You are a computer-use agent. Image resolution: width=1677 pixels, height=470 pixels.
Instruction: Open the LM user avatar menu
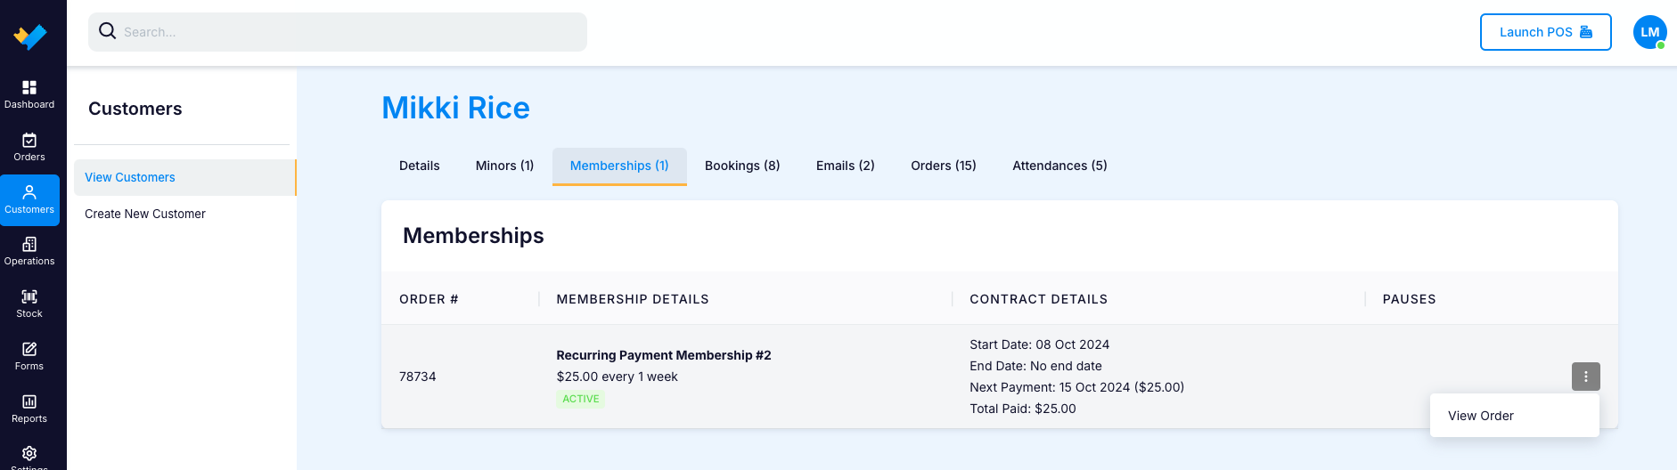tap(1650, 32)
